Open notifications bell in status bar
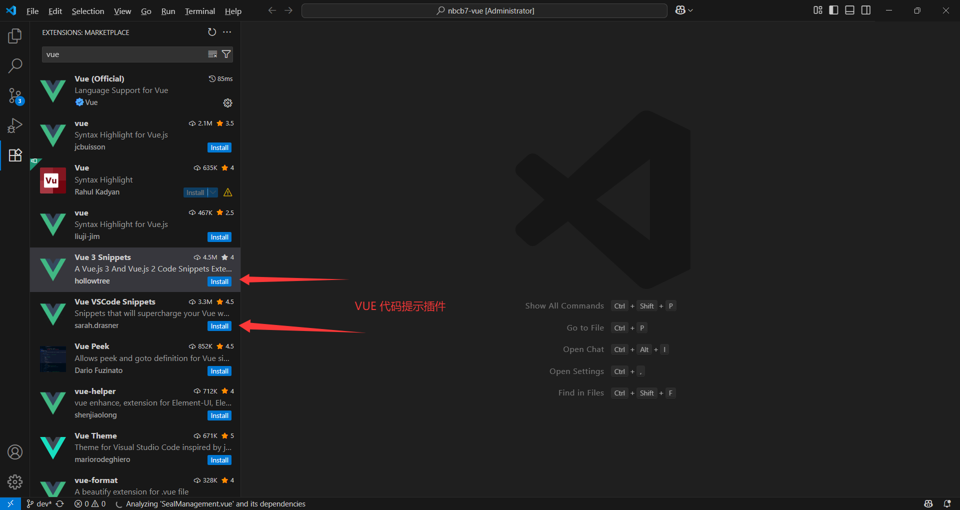The image size is (960, 510). click(947, 503)
